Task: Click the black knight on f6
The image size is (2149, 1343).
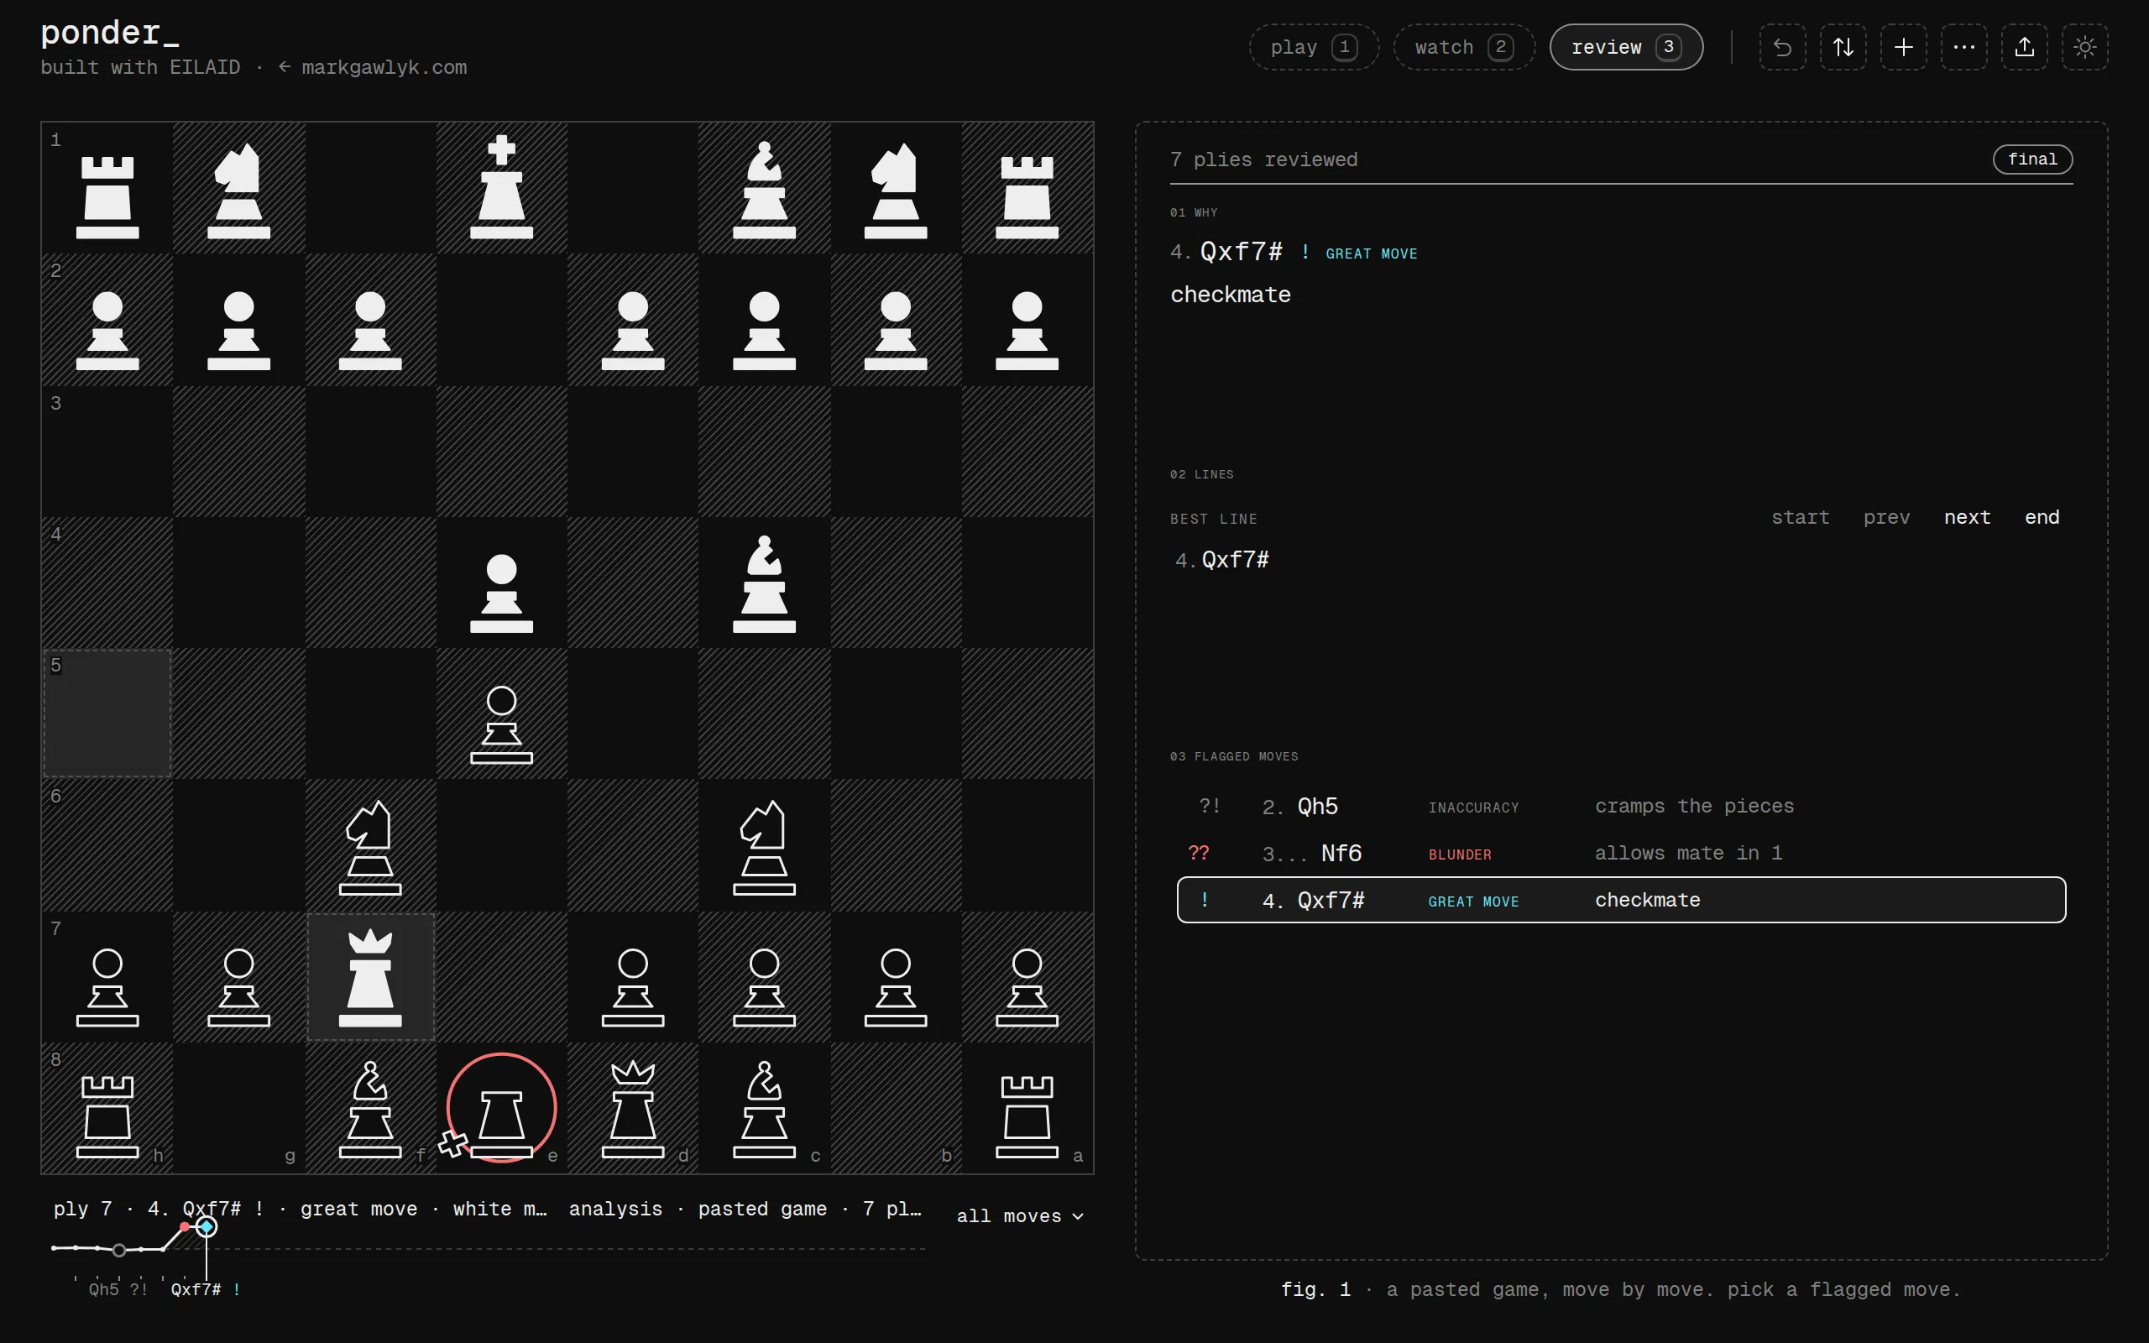Action: [370, 846]
